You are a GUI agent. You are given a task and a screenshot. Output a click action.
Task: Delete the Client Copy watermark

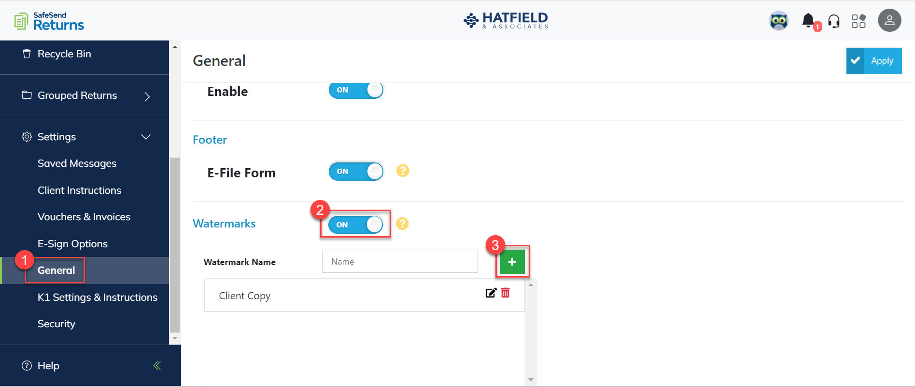point(505,293)
